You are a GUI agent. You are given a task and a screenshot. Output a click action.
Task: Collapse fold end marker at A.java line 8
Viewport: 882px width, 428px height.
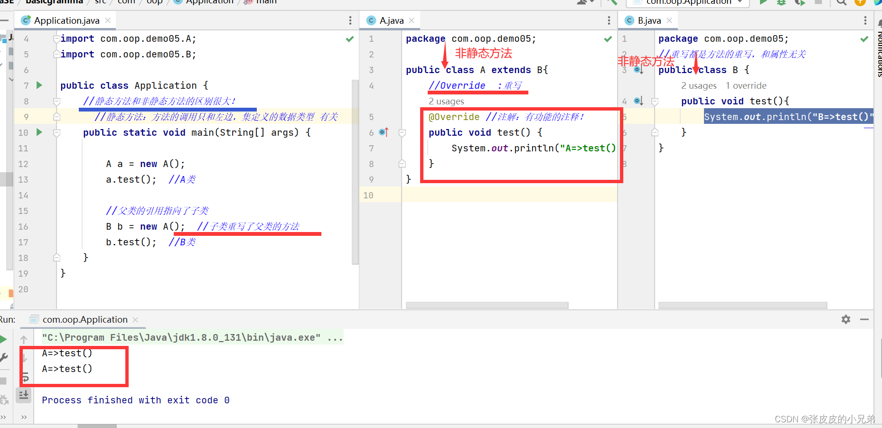[402, 164]
